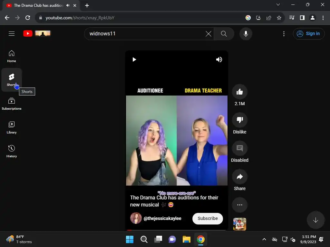Screen dimensions: 330x247
Task: Dislike the Short with thumbs down
Action: pyautogui.click(x=239, y=120)
